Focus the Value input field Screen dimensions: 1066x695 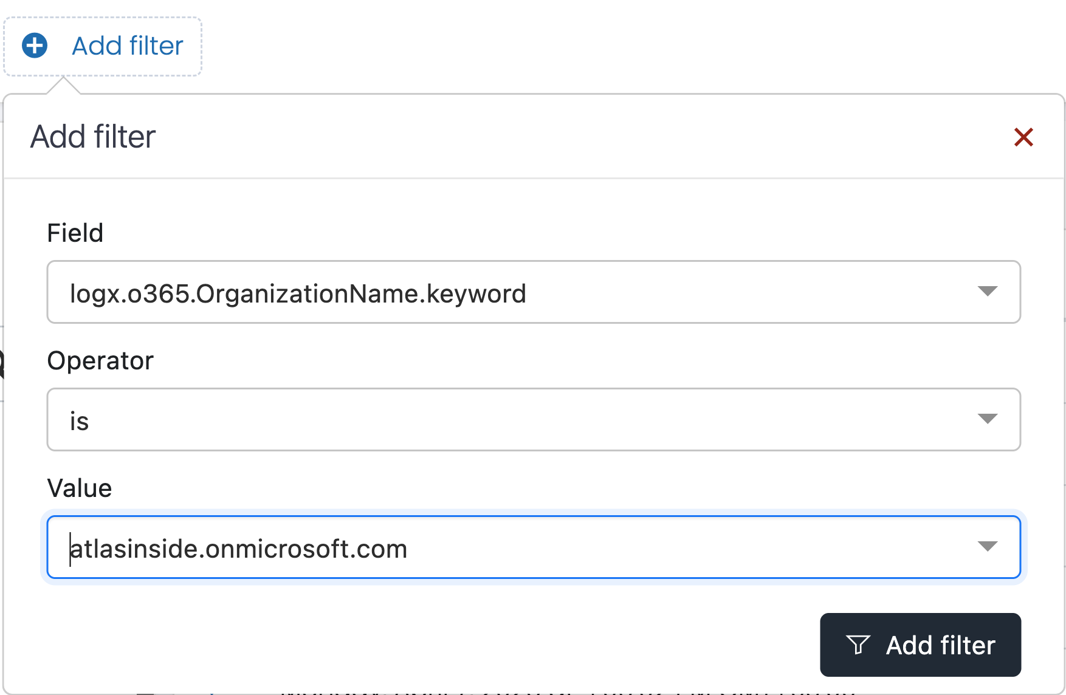tap(669, 547)
